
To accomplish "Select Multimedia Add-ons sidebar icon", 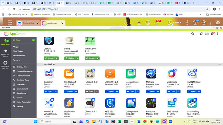I will tap(5, 65).
